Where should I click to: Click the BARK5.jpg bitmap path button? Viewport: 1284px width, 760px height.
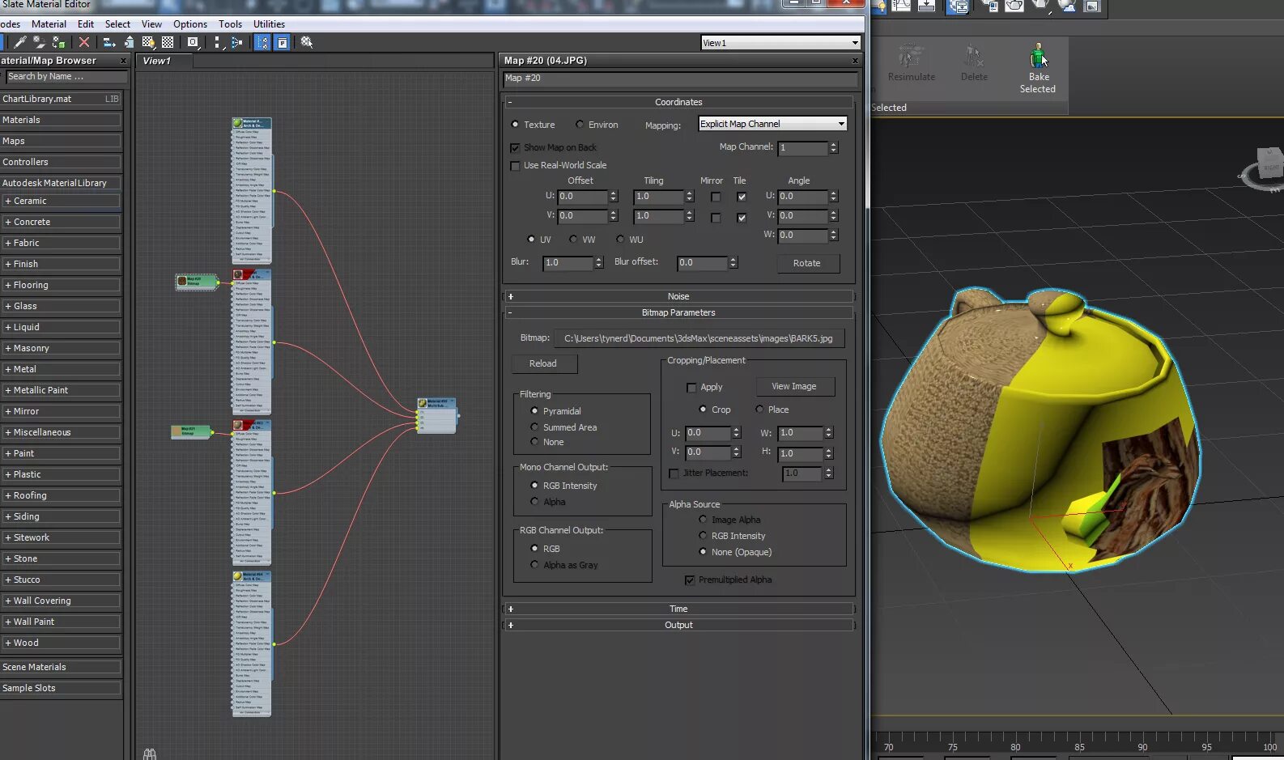tap(699, 338)
